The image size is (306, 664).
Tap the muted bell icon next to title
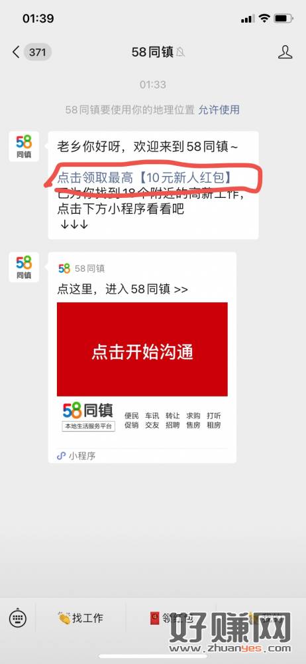pos(181,52)
